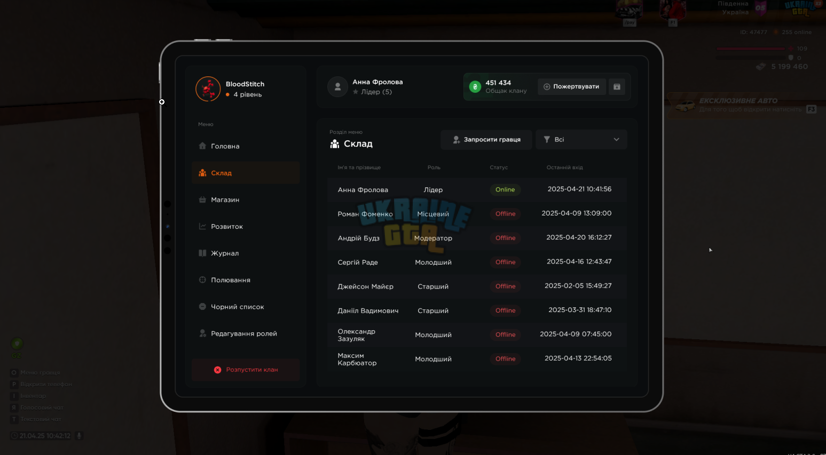Select Данііл Вадимович in member list
Viewport: 826px width, 455px height.
368,310
